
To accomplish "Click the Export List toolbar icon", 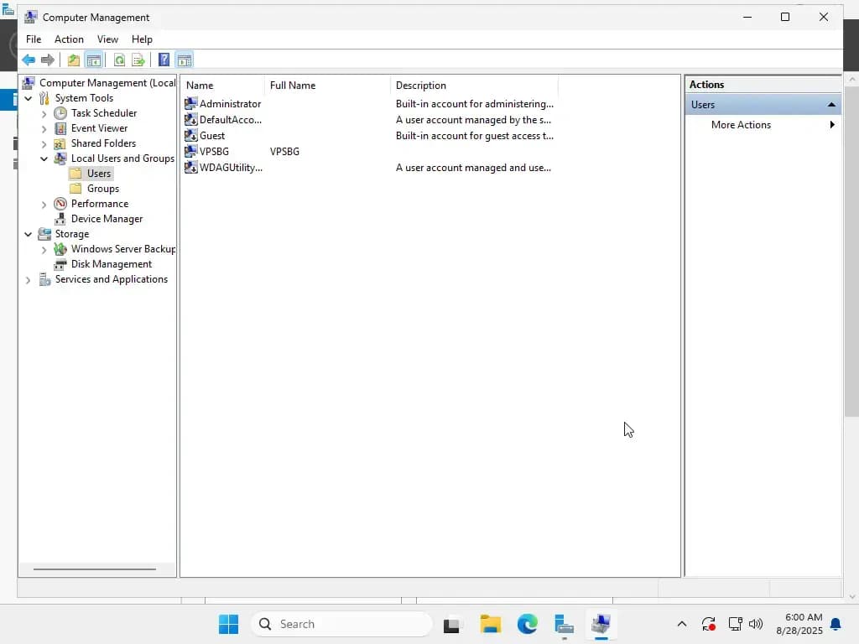I will click(138, 60).
